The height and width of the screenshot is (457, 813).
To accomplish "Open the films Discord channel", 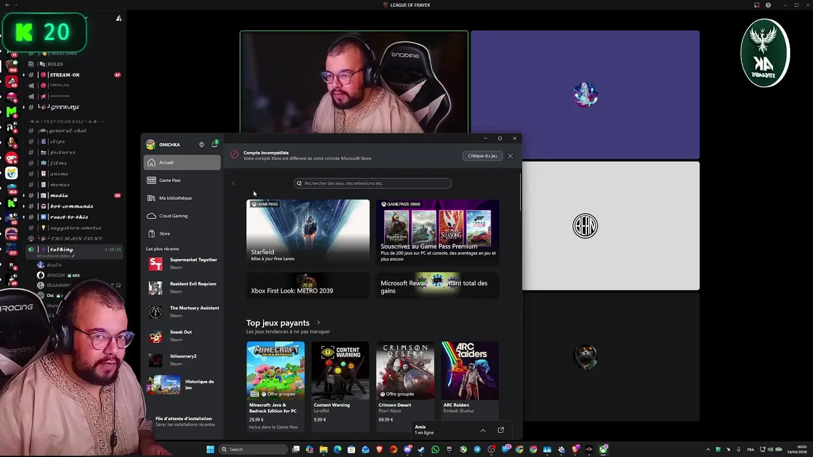I will coord(75,163).
